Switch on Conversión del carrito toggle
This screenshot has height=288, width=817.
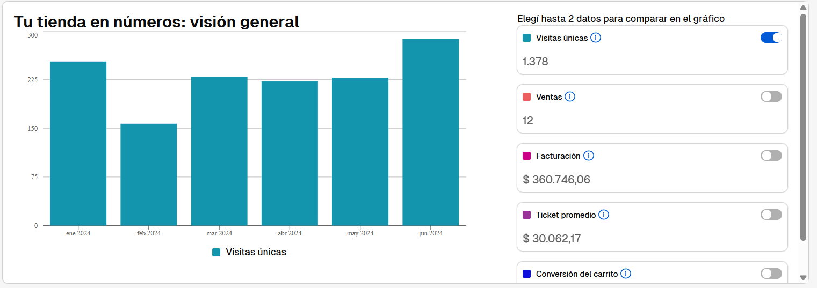[771, 274]
